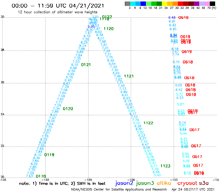Click the '6.00' value beside 1122

[137, 123]
